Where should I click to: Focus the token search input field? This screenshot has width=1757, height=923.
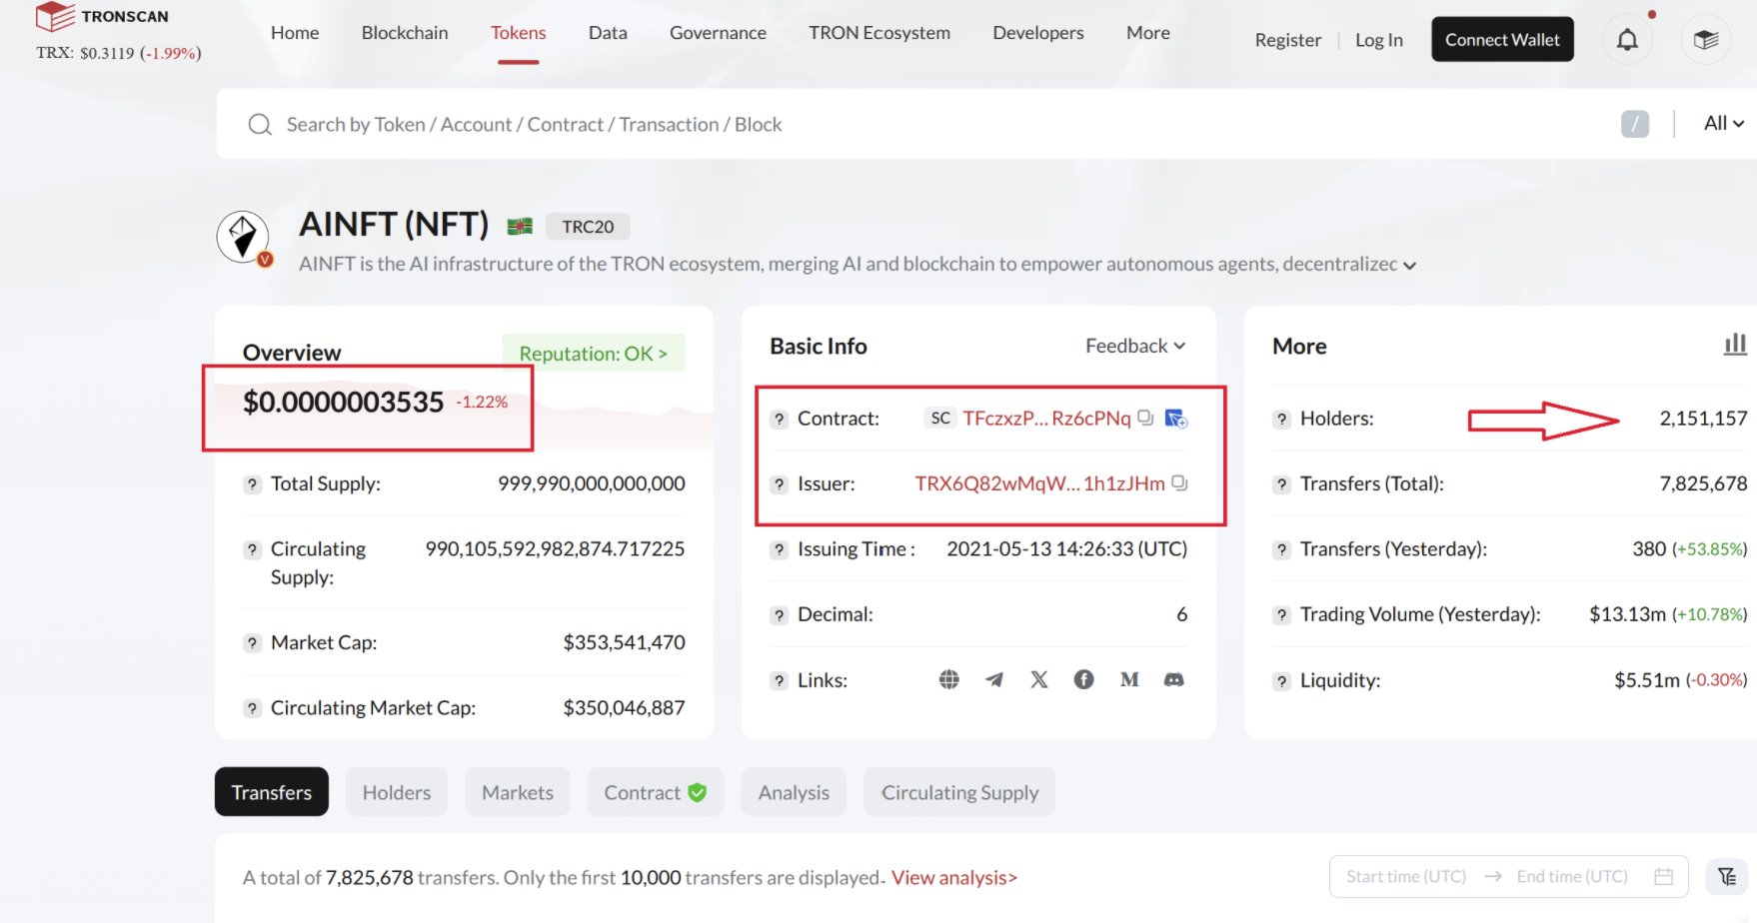coord(899,124)
